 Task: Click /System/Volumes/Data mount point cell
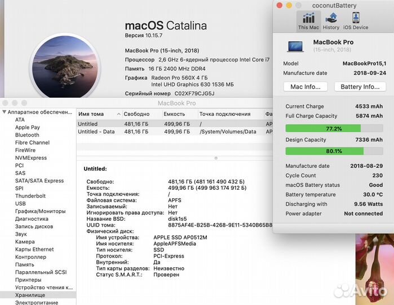click(228, 132)
